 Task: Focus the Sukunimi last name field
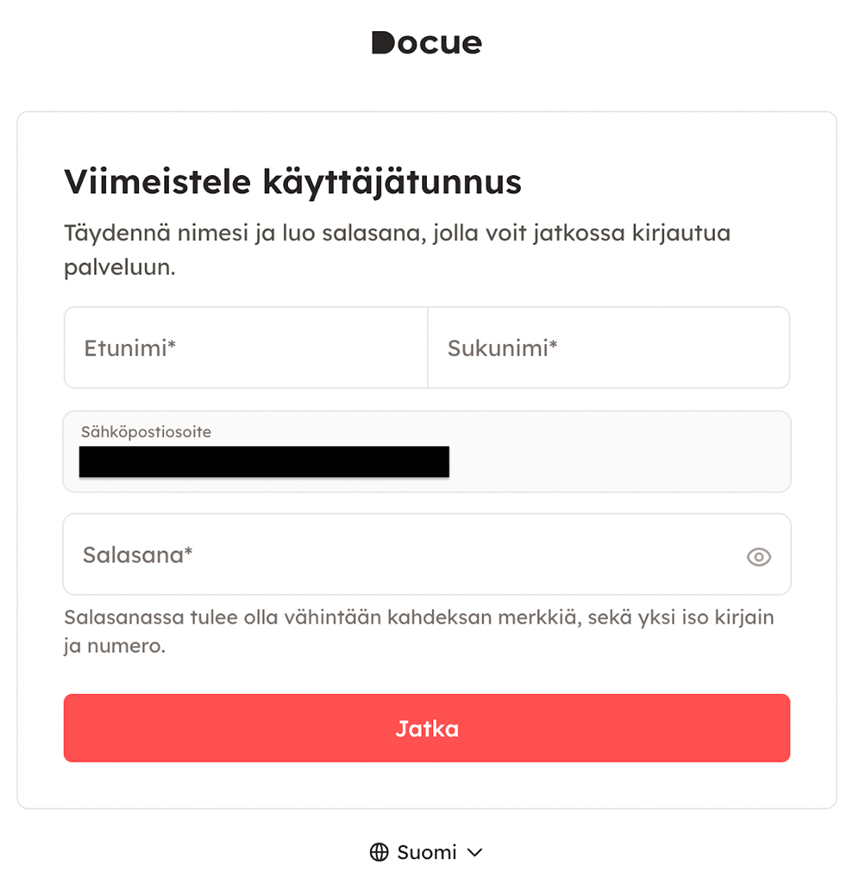[608, 348]
